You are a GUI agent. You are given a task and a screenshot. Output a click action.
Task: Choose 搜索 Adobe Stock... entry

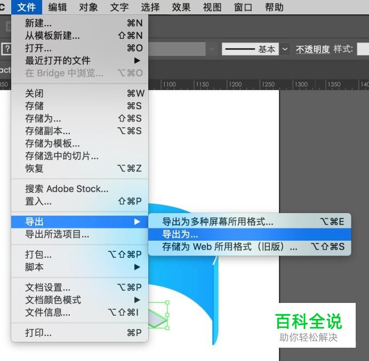click(x=80, y=188)
